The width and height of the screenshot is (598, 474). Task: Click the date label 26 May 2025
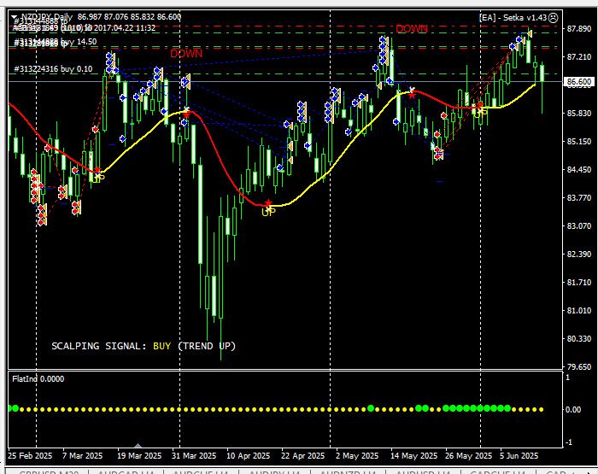click(x=469, y=456)
